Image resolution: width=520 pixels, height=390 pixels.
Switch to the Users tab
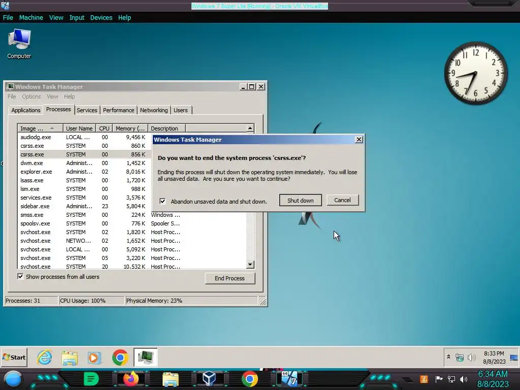click(181, 110)
